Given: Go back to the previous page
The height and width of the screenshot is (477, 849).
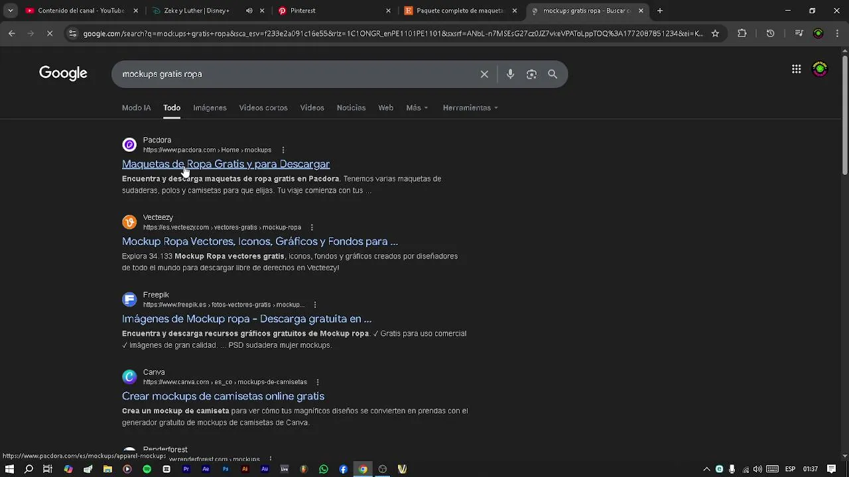Looking at the screenshot, I should 12,33.
